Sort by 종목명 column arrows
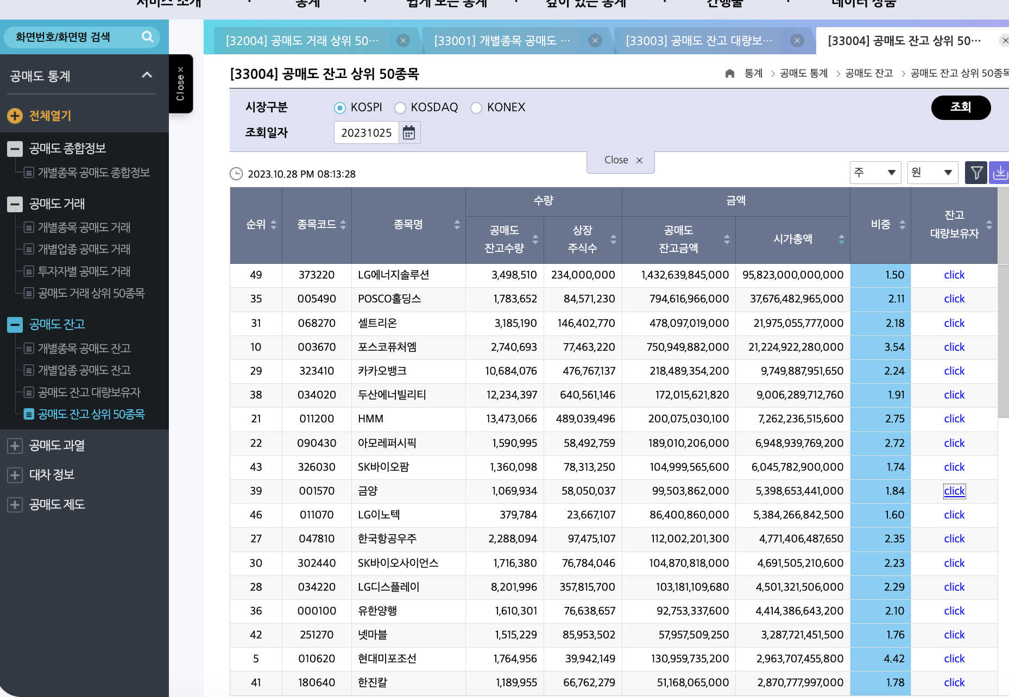 click(457, 225)
